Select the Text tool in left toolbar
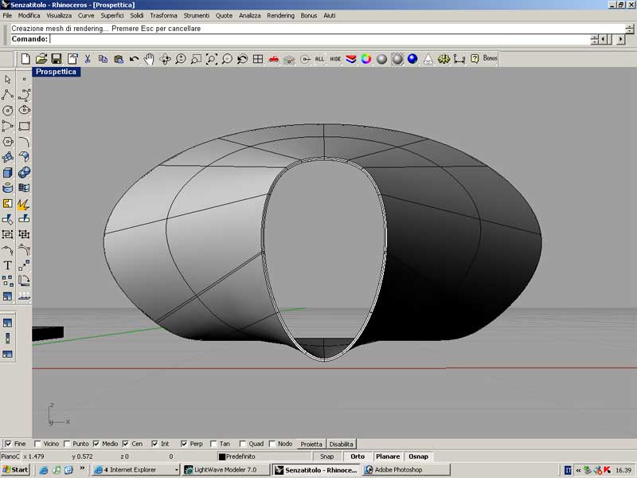This screenshot has width=637, height=478. [8, 265]
